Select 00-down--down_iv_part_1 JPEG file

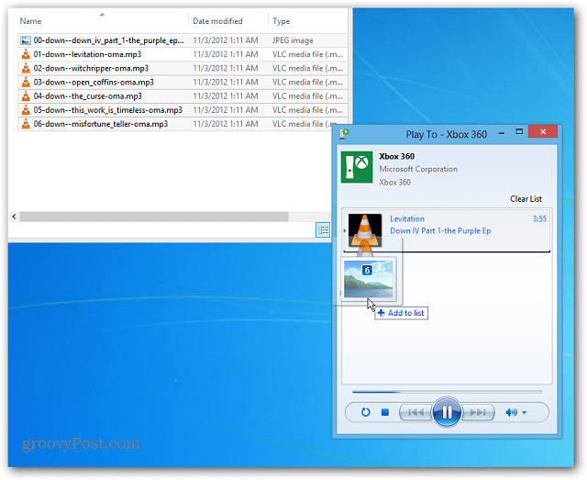[x=183, y=40]
